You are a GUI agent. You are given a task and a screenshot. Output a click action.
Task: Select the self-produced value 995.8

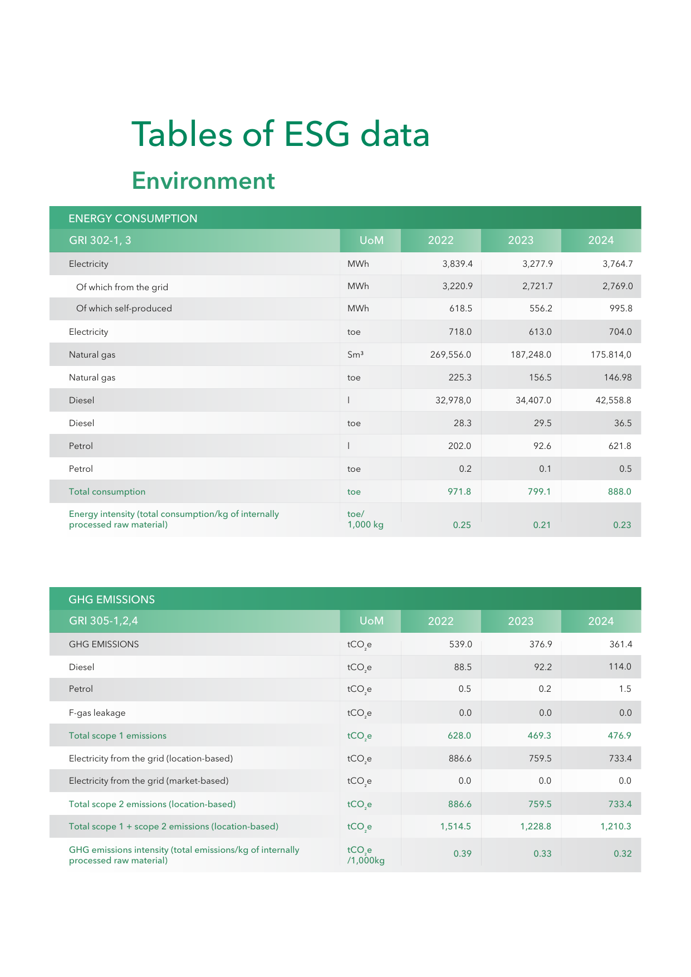coord(621,308)
